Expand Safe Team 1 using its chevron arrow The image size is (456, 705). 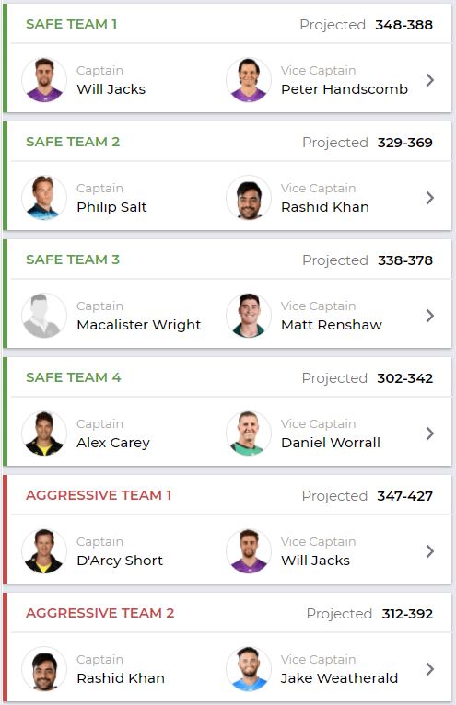430,80
